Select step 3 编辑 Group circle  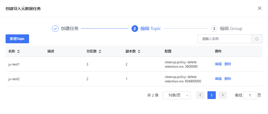click(214, 29)
